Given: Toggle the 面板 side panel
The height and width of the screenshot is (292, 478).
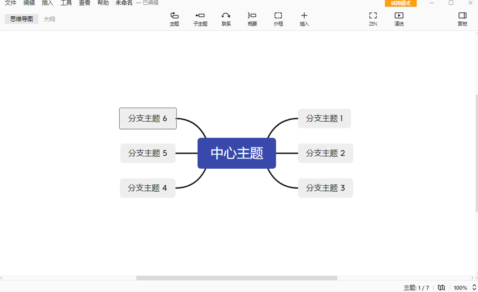Looking at the screenshot, I should 462,19.
